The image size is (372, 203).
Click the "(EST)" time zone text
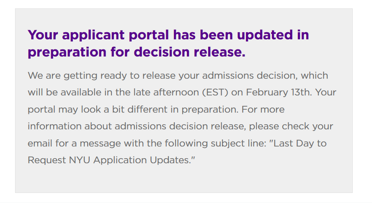point(215,92)
